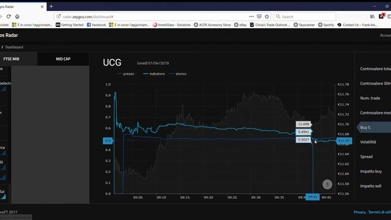Screen dimensions: 391x220
Task: Click the Pocket save icon in address bar
Action: pyautogui.click(x=259, y=16)
